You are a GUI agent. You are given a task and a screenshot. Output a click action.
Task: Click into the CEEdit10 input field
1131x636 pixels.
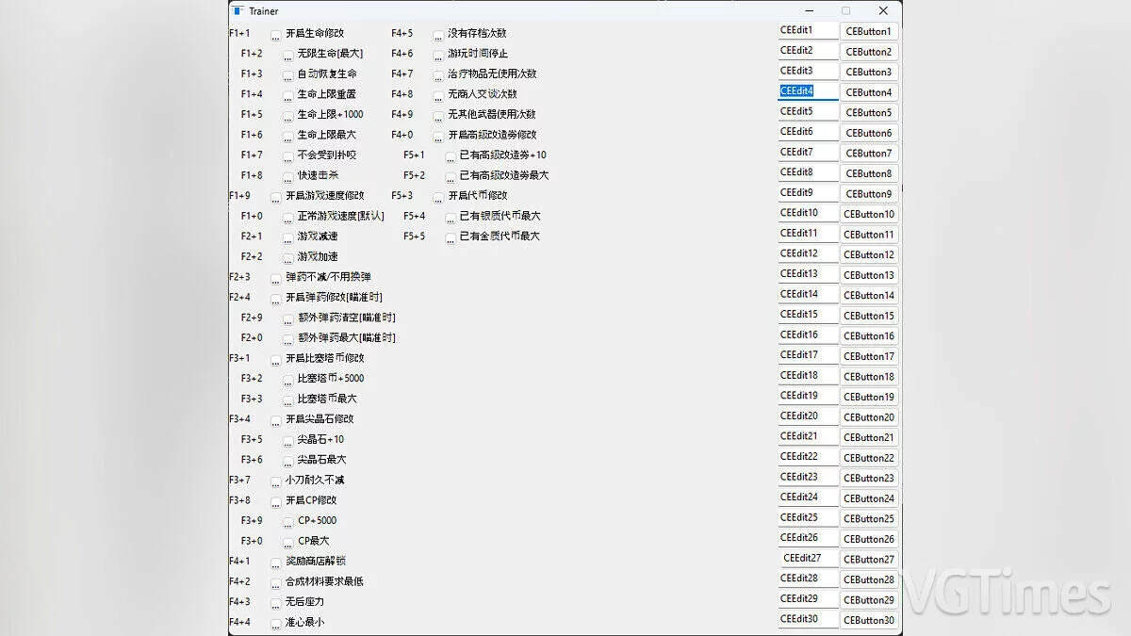coord(808,214)
